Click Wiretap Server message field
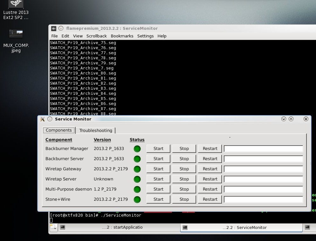 pos(264,179)
